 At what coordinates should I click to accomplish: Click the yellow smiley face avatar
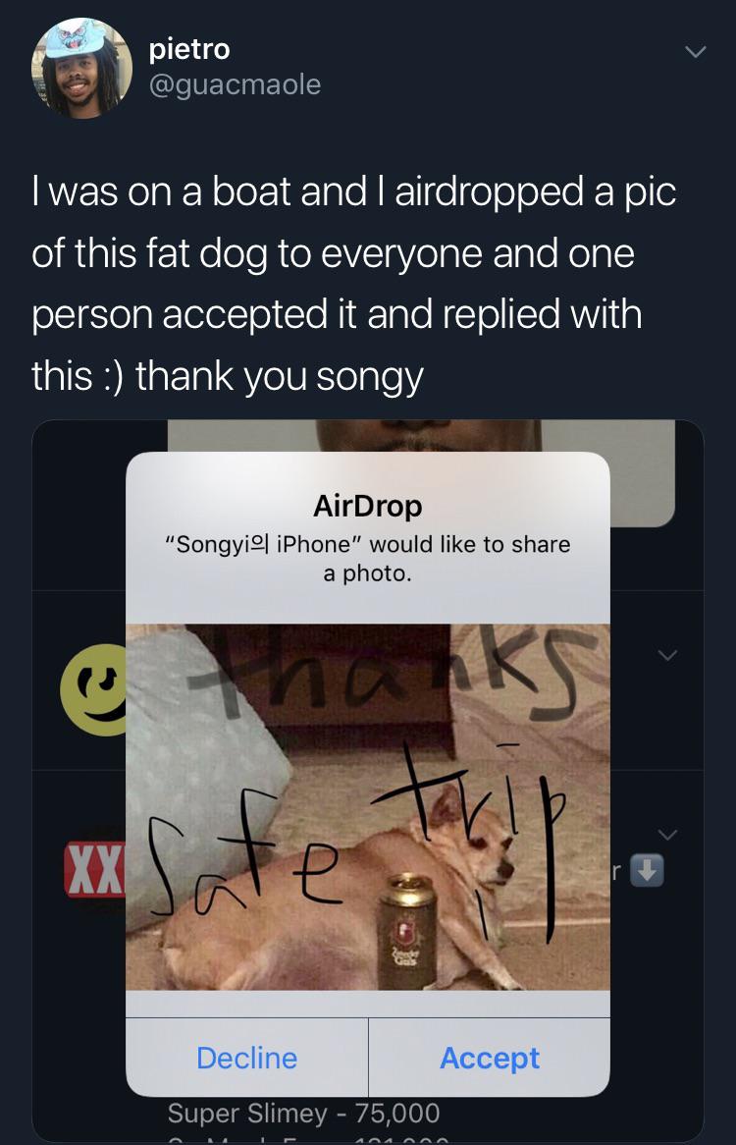tap(93, 689)
